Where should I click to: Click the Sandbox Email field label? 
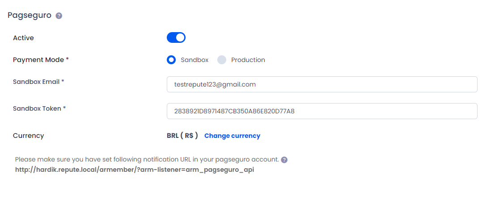click(x=39, y=82)
